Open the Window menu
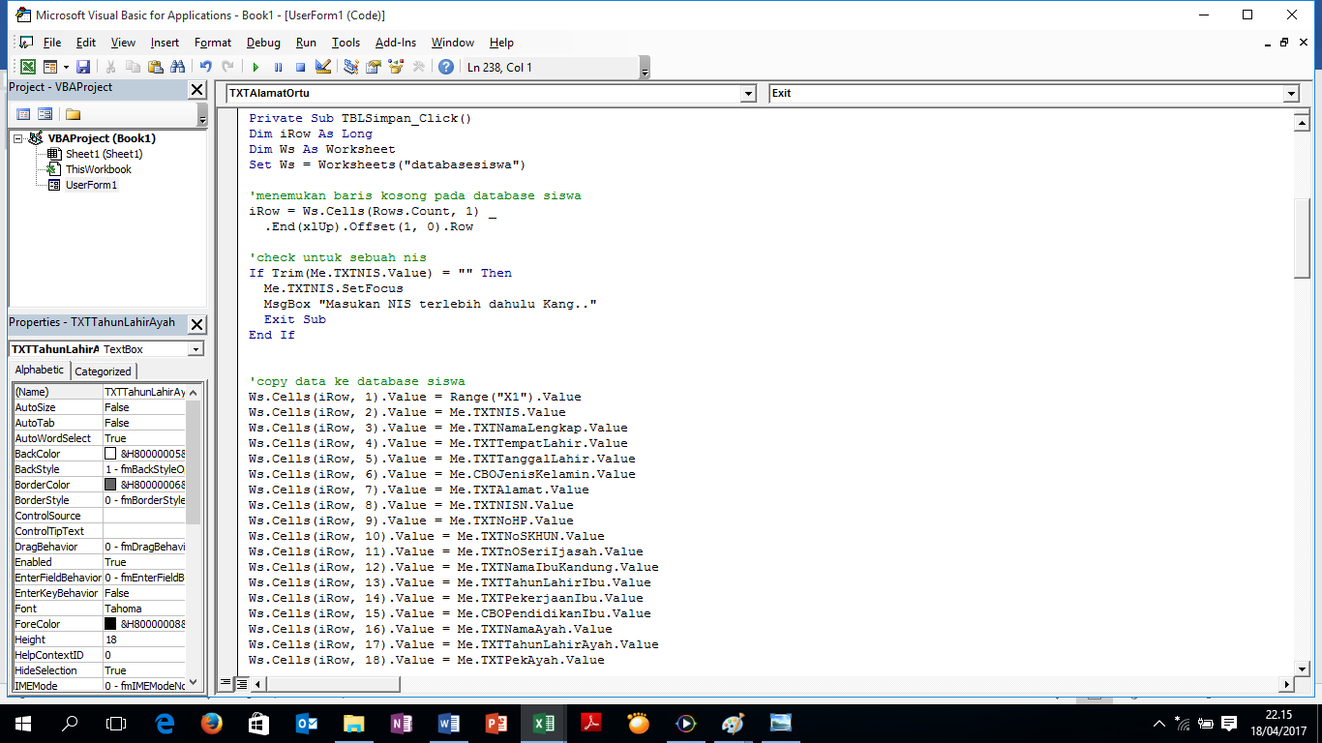The width and height of the screenshot is (1322, 743). click(x=453, y=43)
